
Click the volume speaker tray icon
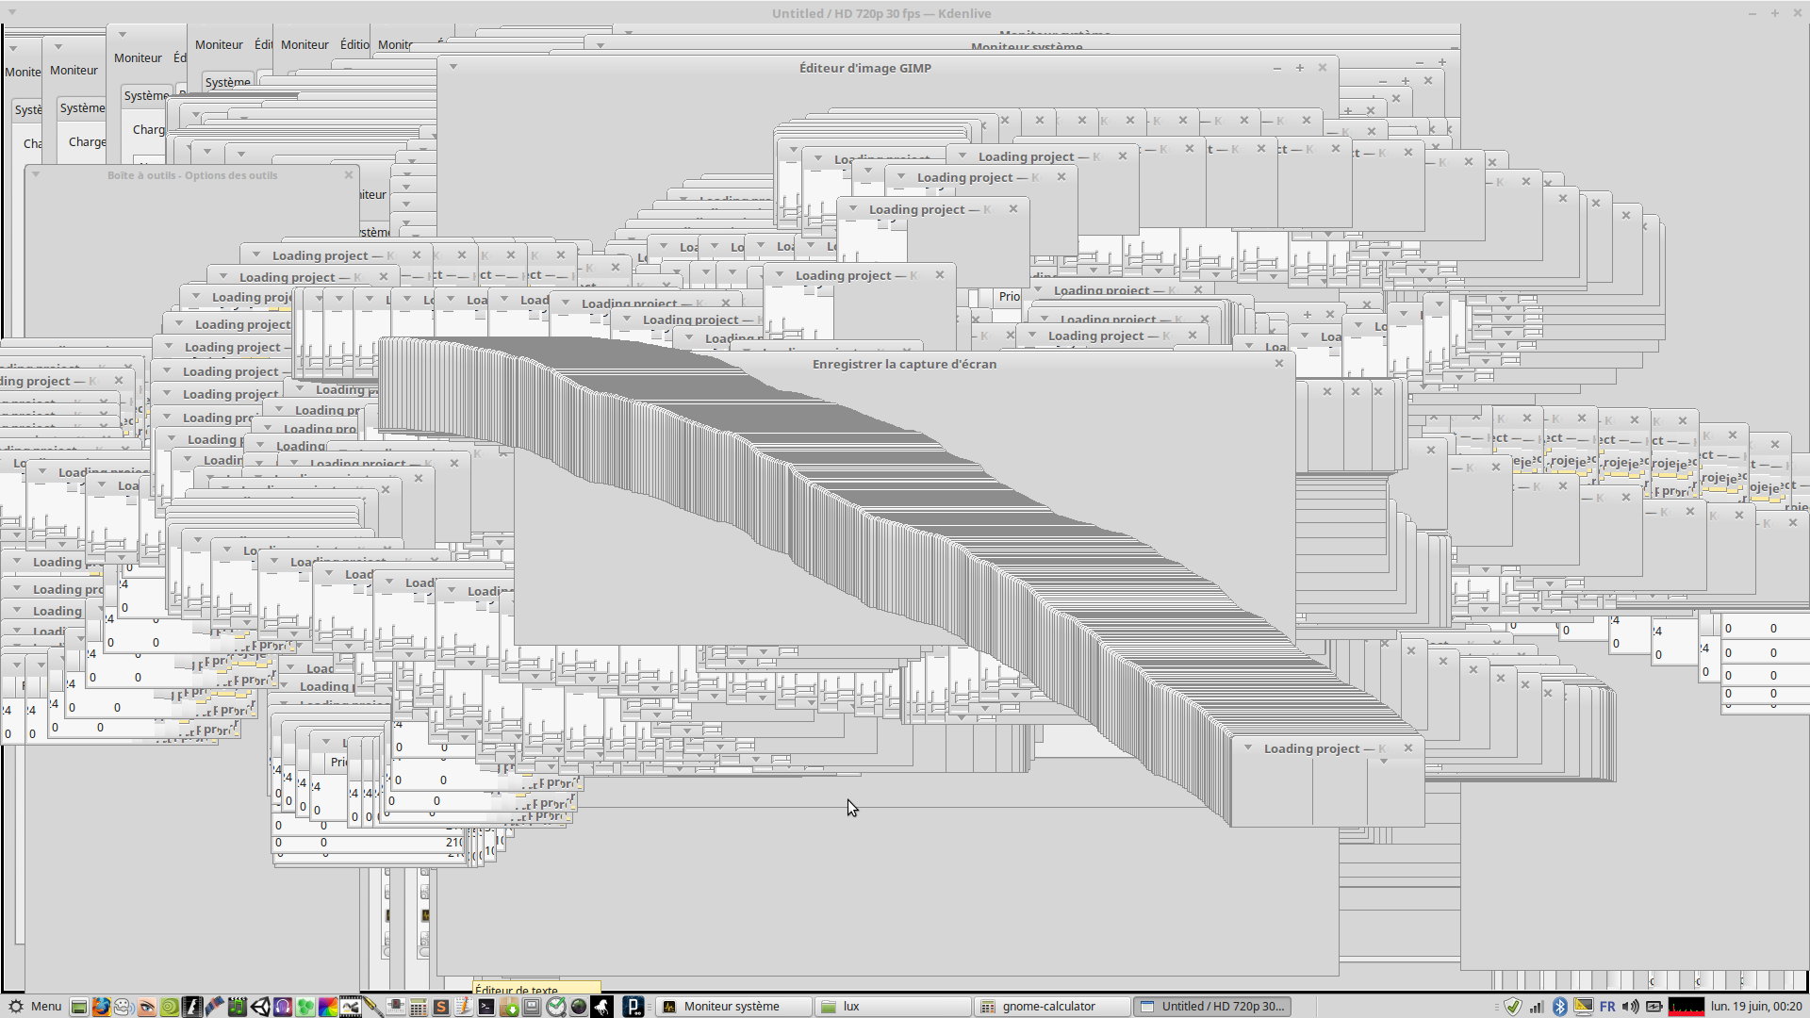coord(1630,1007)
